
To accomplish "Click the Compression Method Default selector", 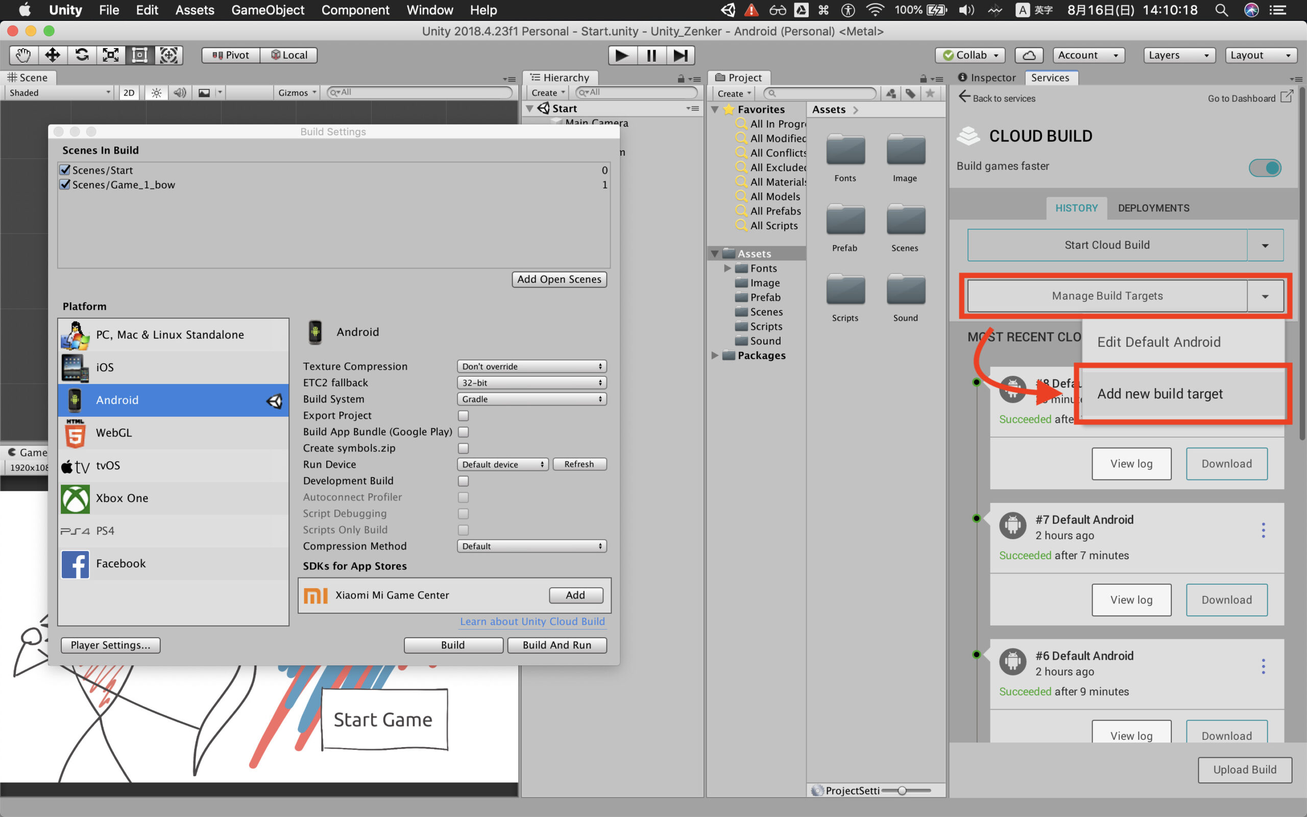I will [530, 546].
